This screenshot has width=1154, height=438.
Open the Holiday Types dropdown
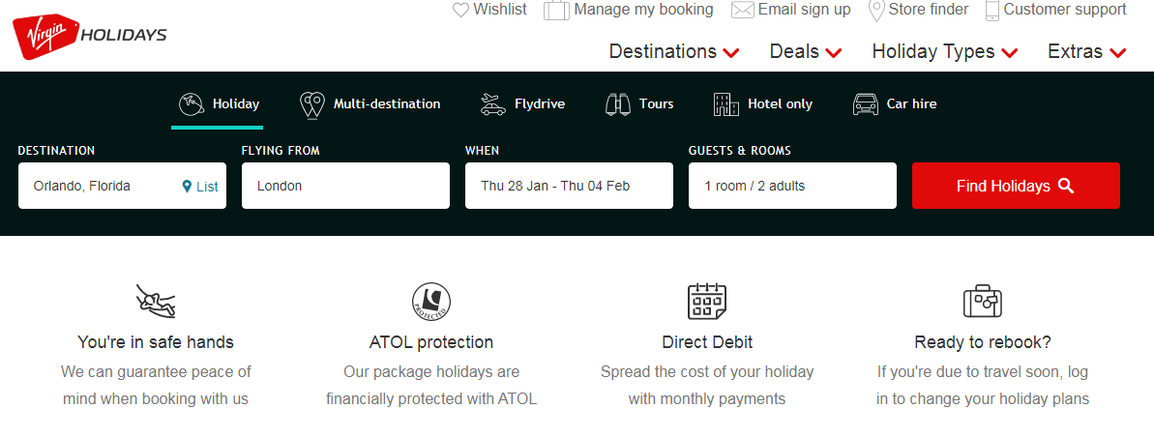click(x=945, y=52)
